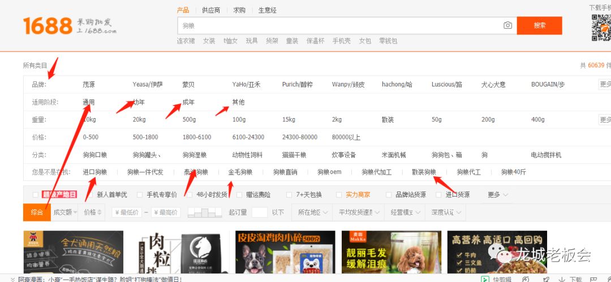Select the 成年 stage filter
Viewport: 611px width, 282px height.
(188, 102)
